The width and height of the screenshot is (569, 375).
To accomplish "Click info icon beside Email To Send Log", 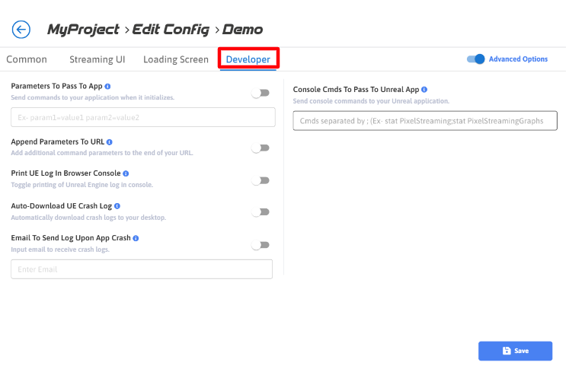I will [x=136, y=238].
